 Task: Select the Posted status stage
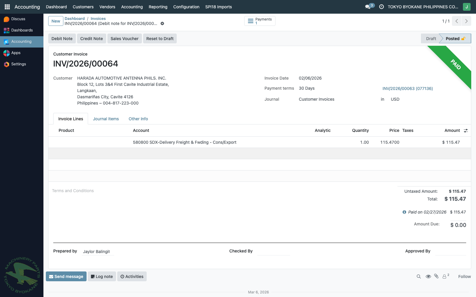coord(455,39)
